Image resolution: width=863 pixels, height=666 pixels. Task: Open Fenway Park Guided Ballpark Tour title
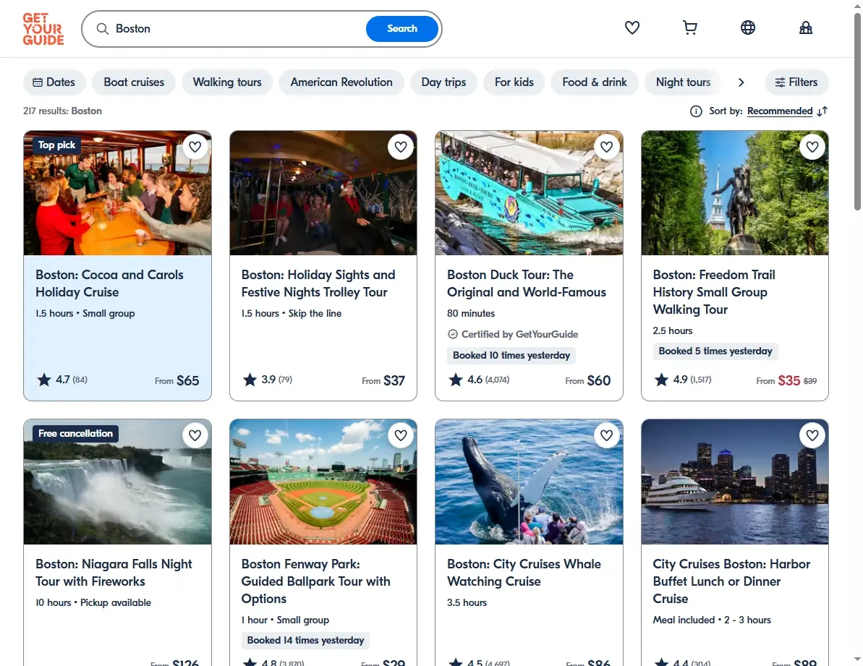316,581
